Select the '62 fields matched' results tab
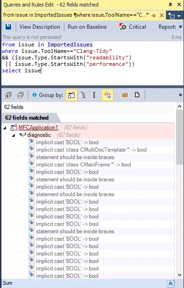The image size is (184, 288). pos(27,118)
